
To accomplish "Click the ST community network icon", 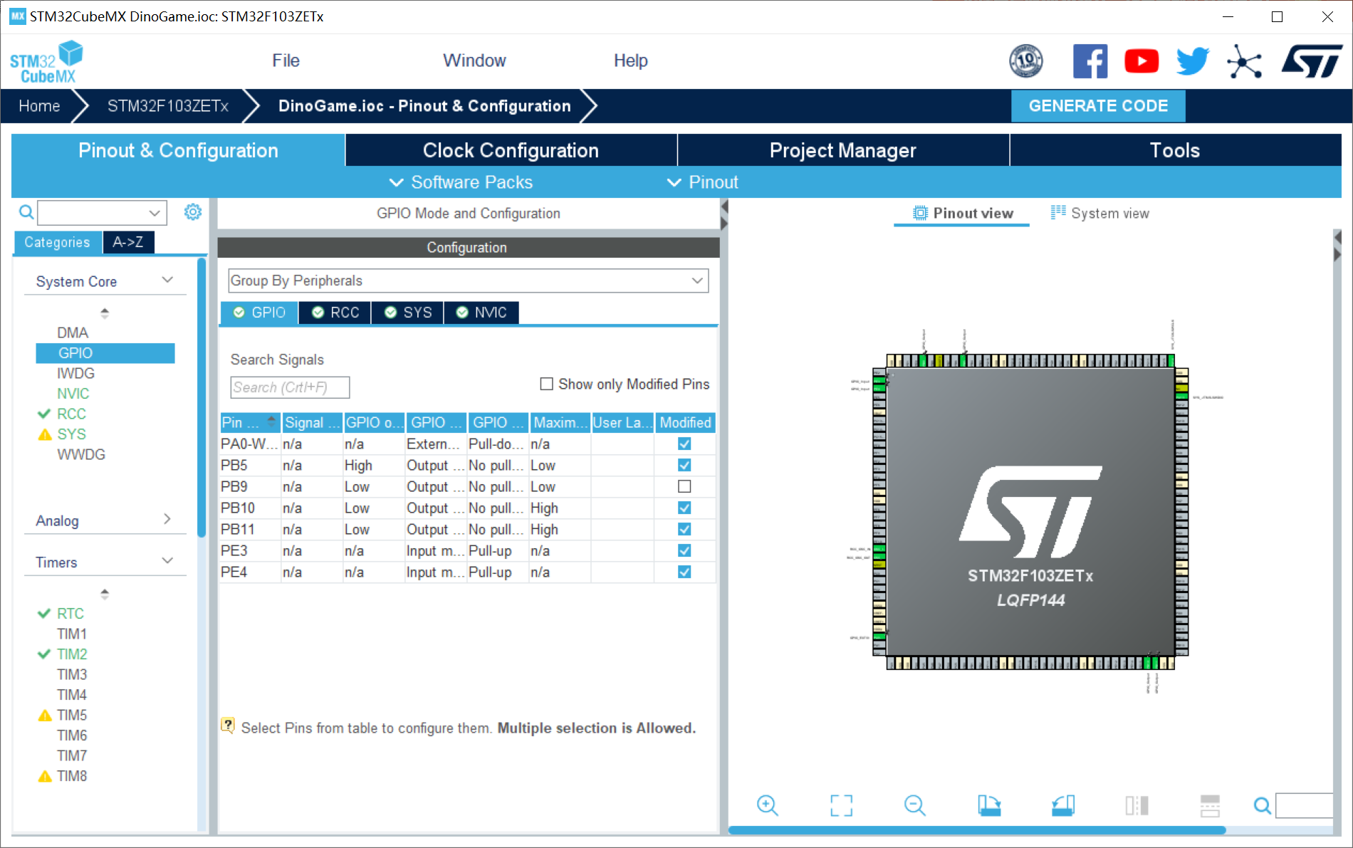I will tap(1244, 62).
